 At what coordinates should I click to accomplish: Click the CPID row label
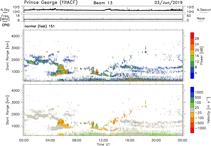click(6, 25)
